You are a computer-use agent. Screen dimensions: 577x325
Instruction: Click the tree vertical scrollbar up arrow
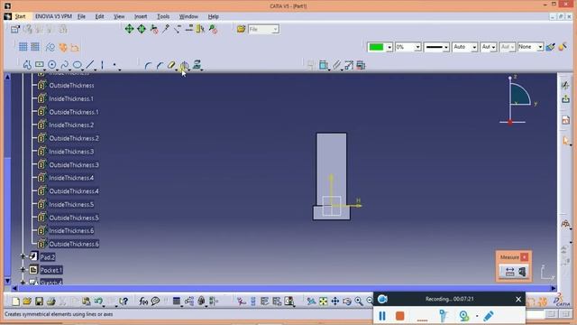pos(7,77)
